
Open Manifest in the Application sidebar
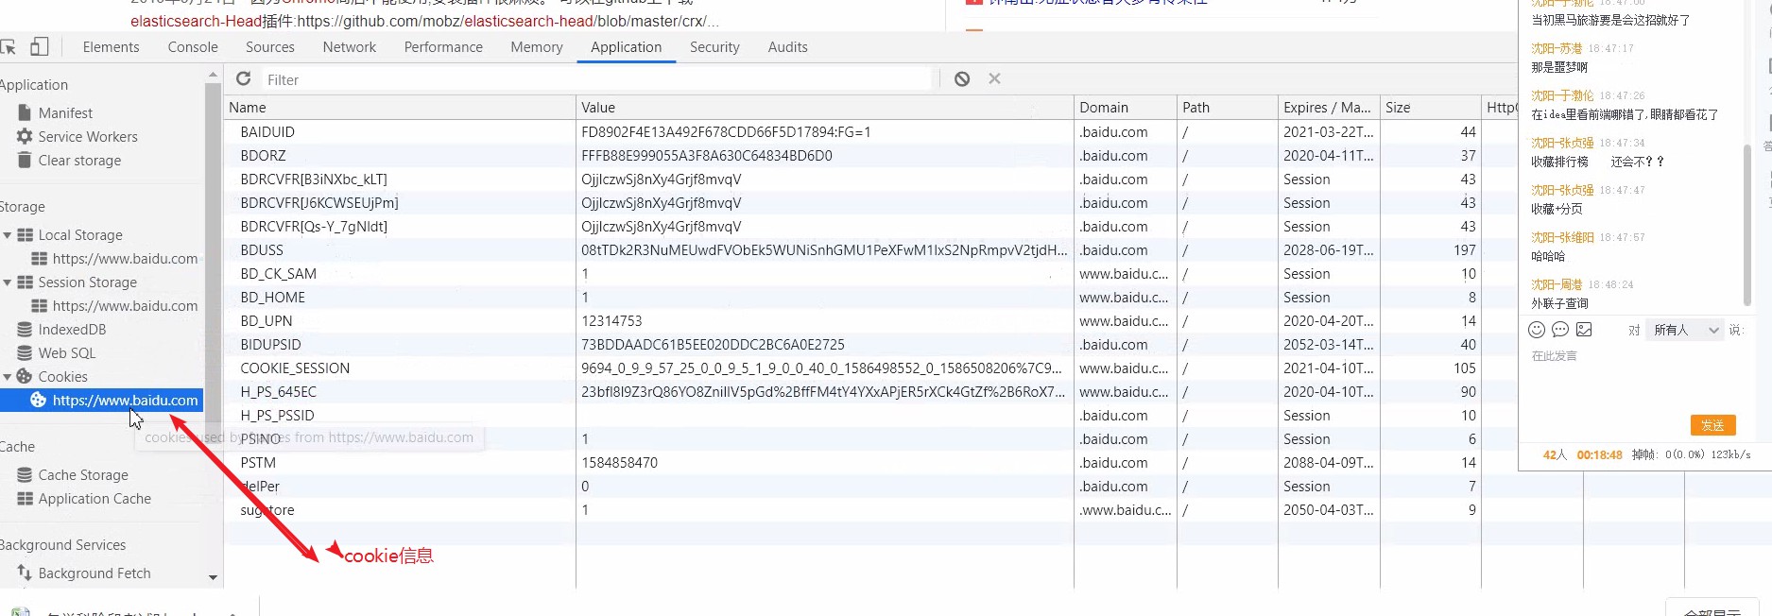coord(65,112)
